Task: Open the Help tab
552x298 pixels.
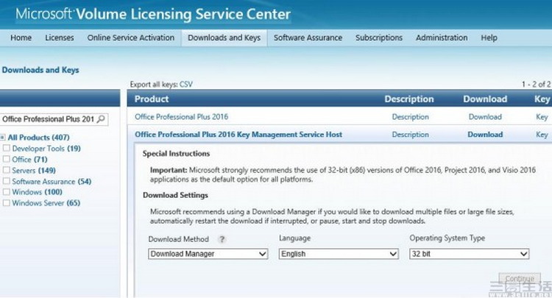Action: pyautogui.click(x=489, y=38)
